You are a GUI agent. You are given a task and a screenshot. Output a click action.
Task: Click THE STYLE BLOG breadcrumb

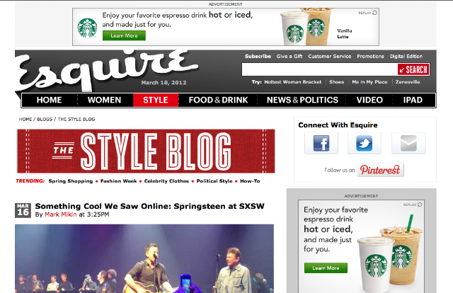pyautogui.click(x=76, y=120)
